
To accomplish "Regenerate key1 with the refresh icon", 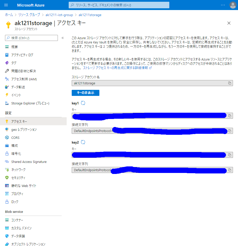I will (83, 103).
